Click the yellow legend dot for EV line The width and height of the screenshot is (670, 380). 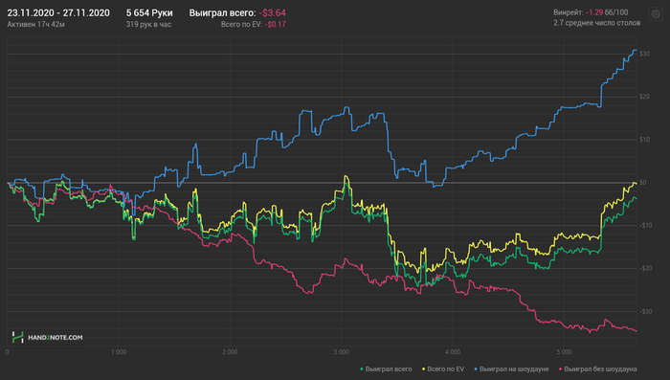coord(423,369)
